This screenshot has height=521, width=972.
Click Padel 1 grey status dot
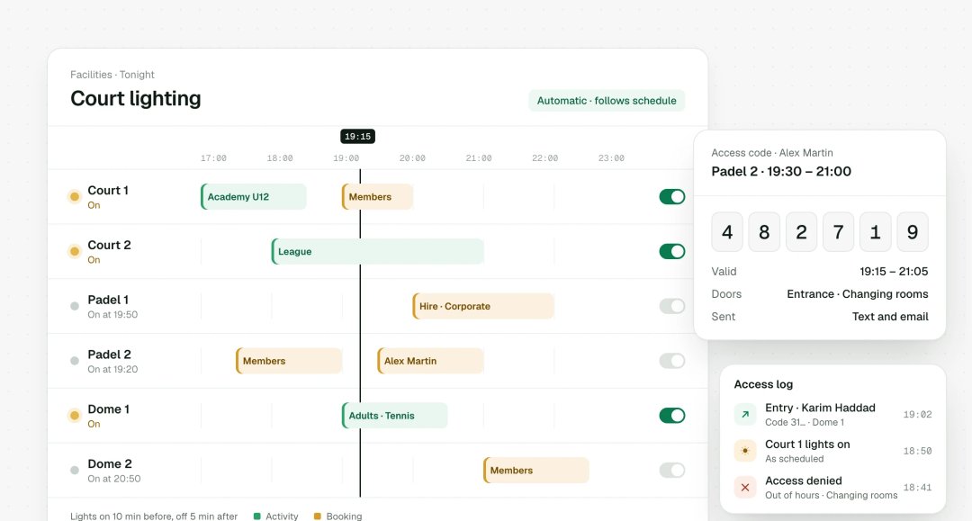coord(75,306)
